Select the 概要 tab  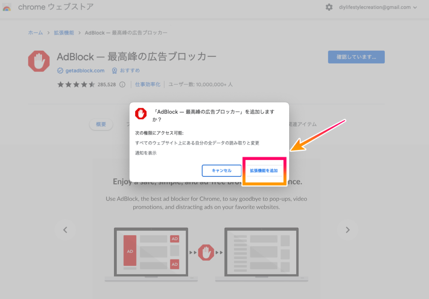(x=101, y=124)
